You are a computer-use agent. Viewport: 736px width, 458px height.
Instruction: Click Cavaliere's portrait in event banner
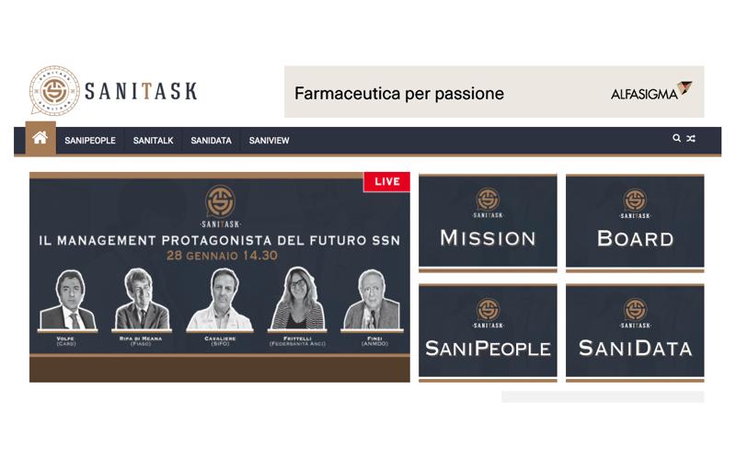pos(220,300)
